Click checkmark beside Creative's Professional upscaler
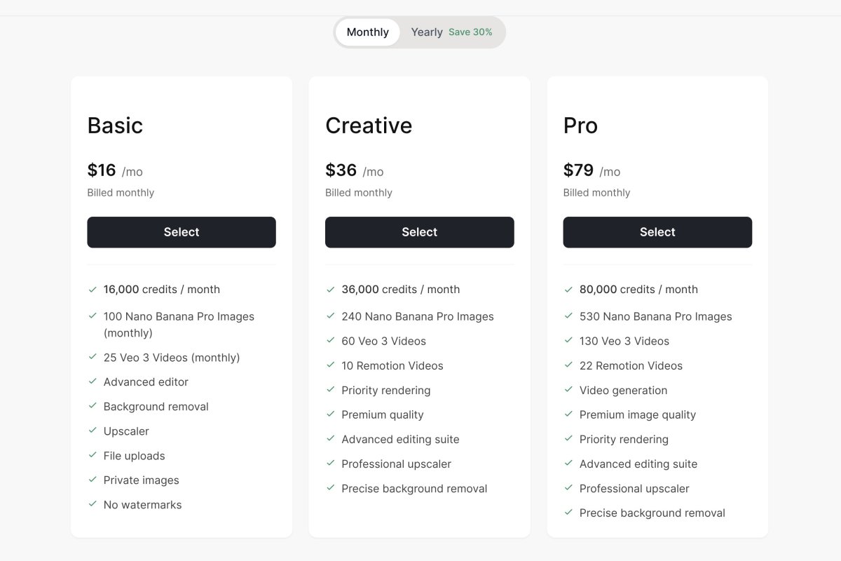 pos(331,464)
